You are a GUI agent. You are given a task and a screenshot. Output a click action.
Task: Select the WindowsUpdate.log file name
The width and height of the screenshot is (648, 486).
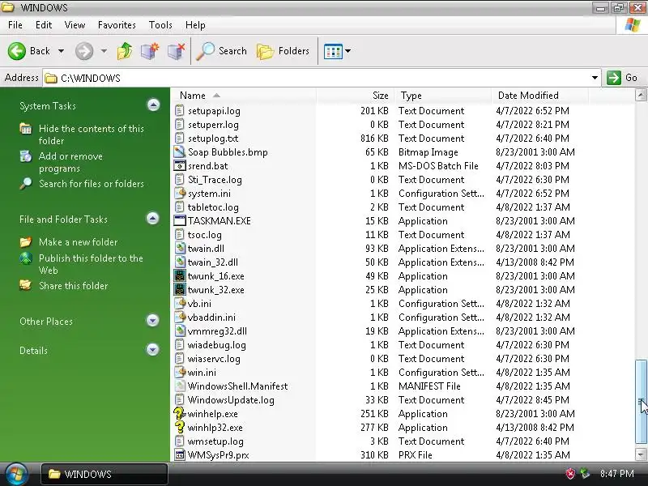click(x=231, y=400)
